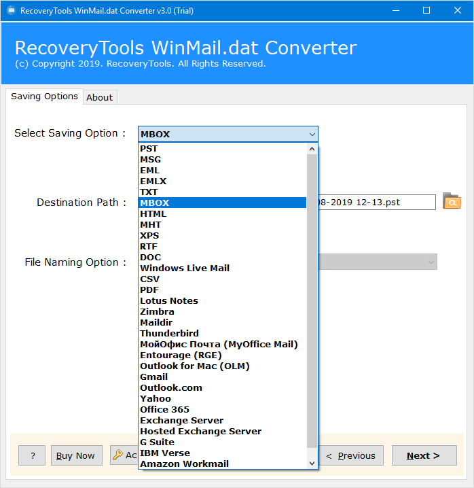The height and width of the screenshot is (488, 474).
Task: Choose PST from the saving list
Action: tap(222, 148)
